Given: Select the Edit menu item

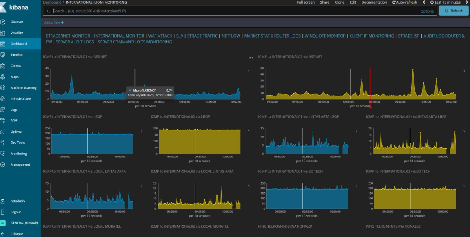Looking at the screenshot, I should (353, 2).
